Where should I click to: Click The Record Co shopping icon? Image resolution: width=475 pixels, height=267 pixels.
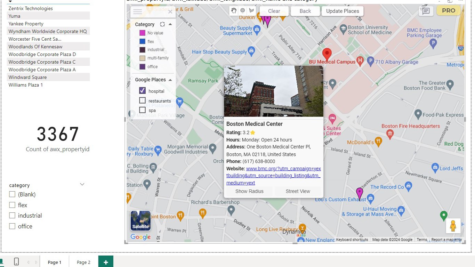pyautogui.click(x=409, y=186)
